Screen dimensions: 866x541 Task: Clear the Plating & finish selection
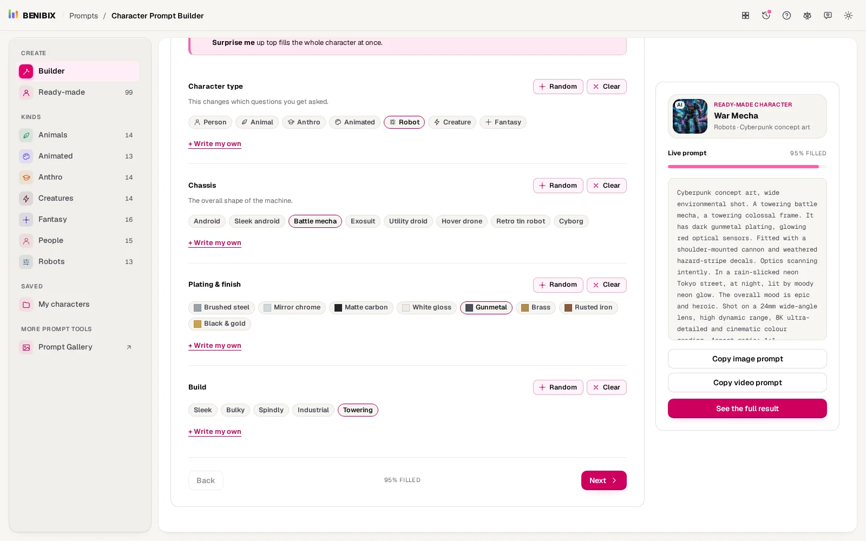(x=606, y=285)
